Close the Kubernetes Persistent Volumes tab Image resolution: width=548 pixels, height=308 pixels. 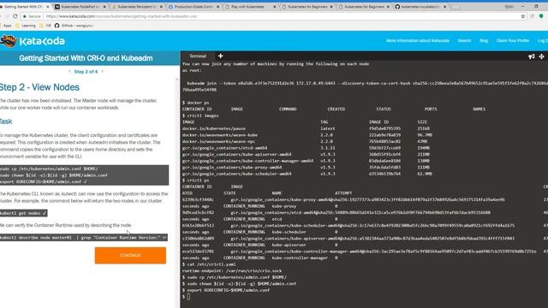click(x=161, y=7)
